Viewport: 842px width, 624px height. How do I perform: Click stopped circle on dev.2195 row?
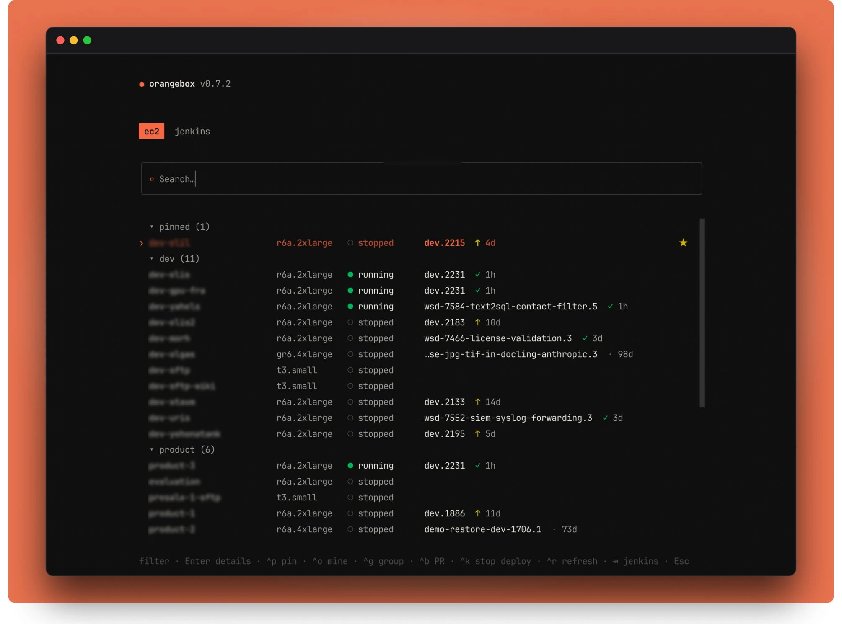[x=350, y=433]
